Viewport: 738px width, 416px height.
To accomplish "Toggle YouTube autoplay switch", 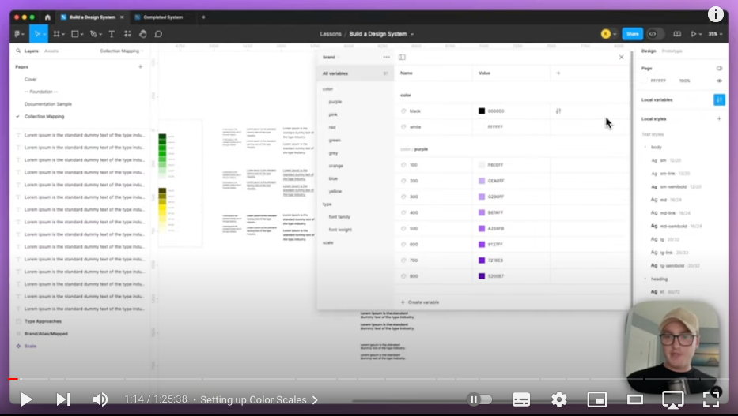I will tap(479, 399).
